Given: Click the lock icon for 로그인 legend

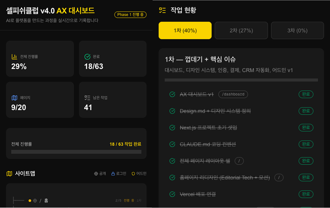Looking at the screenshot, I should point(113,174).
